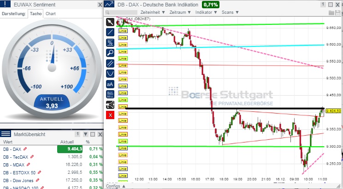Maximize the DB - DAX chart panel

pos(331,5)
